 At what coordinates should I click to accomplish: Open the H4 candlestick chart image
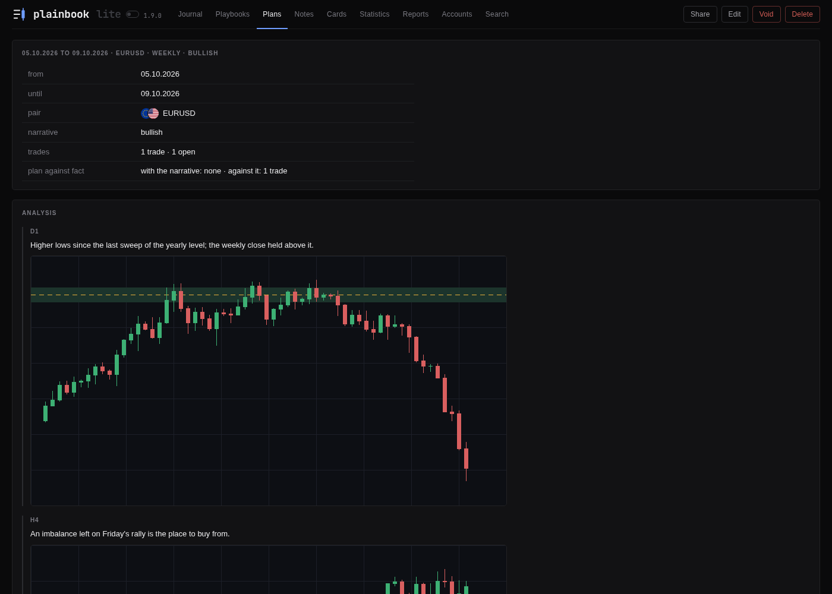269,570
